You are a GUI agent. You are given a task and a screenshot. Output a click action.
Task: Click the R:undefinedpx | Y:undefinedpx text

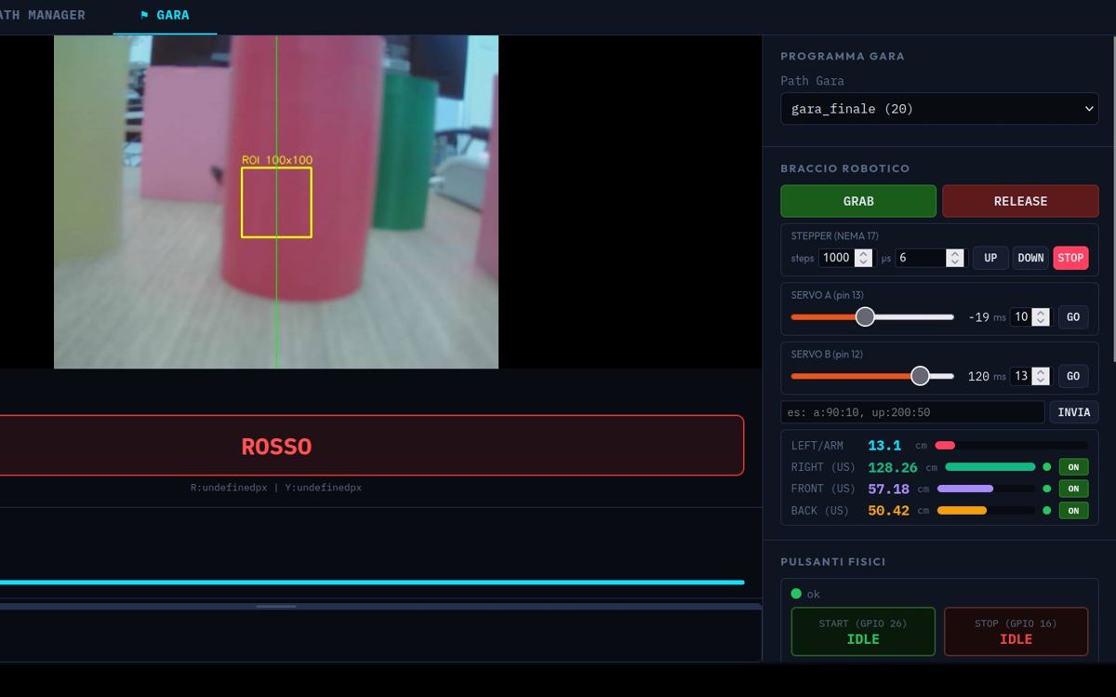[x=276, y=488]
